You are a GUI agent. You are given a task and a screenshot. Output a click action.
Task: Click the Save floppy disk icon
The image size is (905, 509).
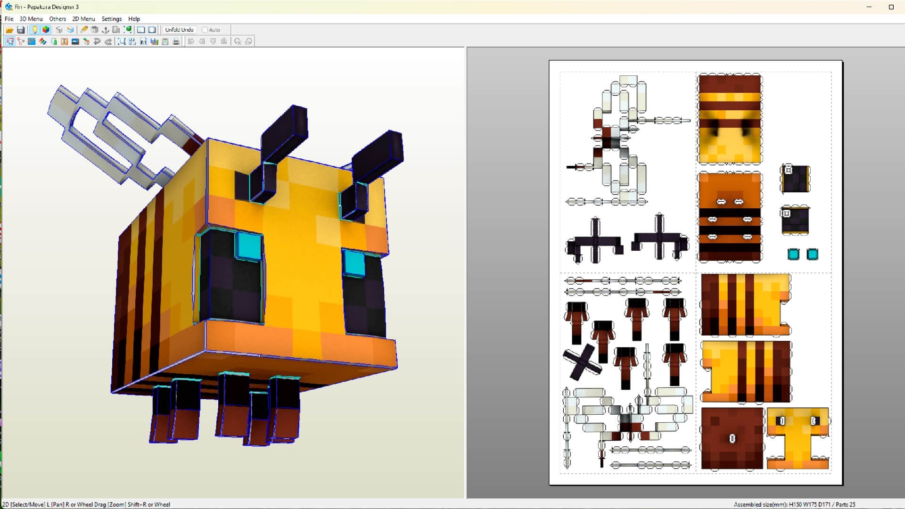point(21,30)
